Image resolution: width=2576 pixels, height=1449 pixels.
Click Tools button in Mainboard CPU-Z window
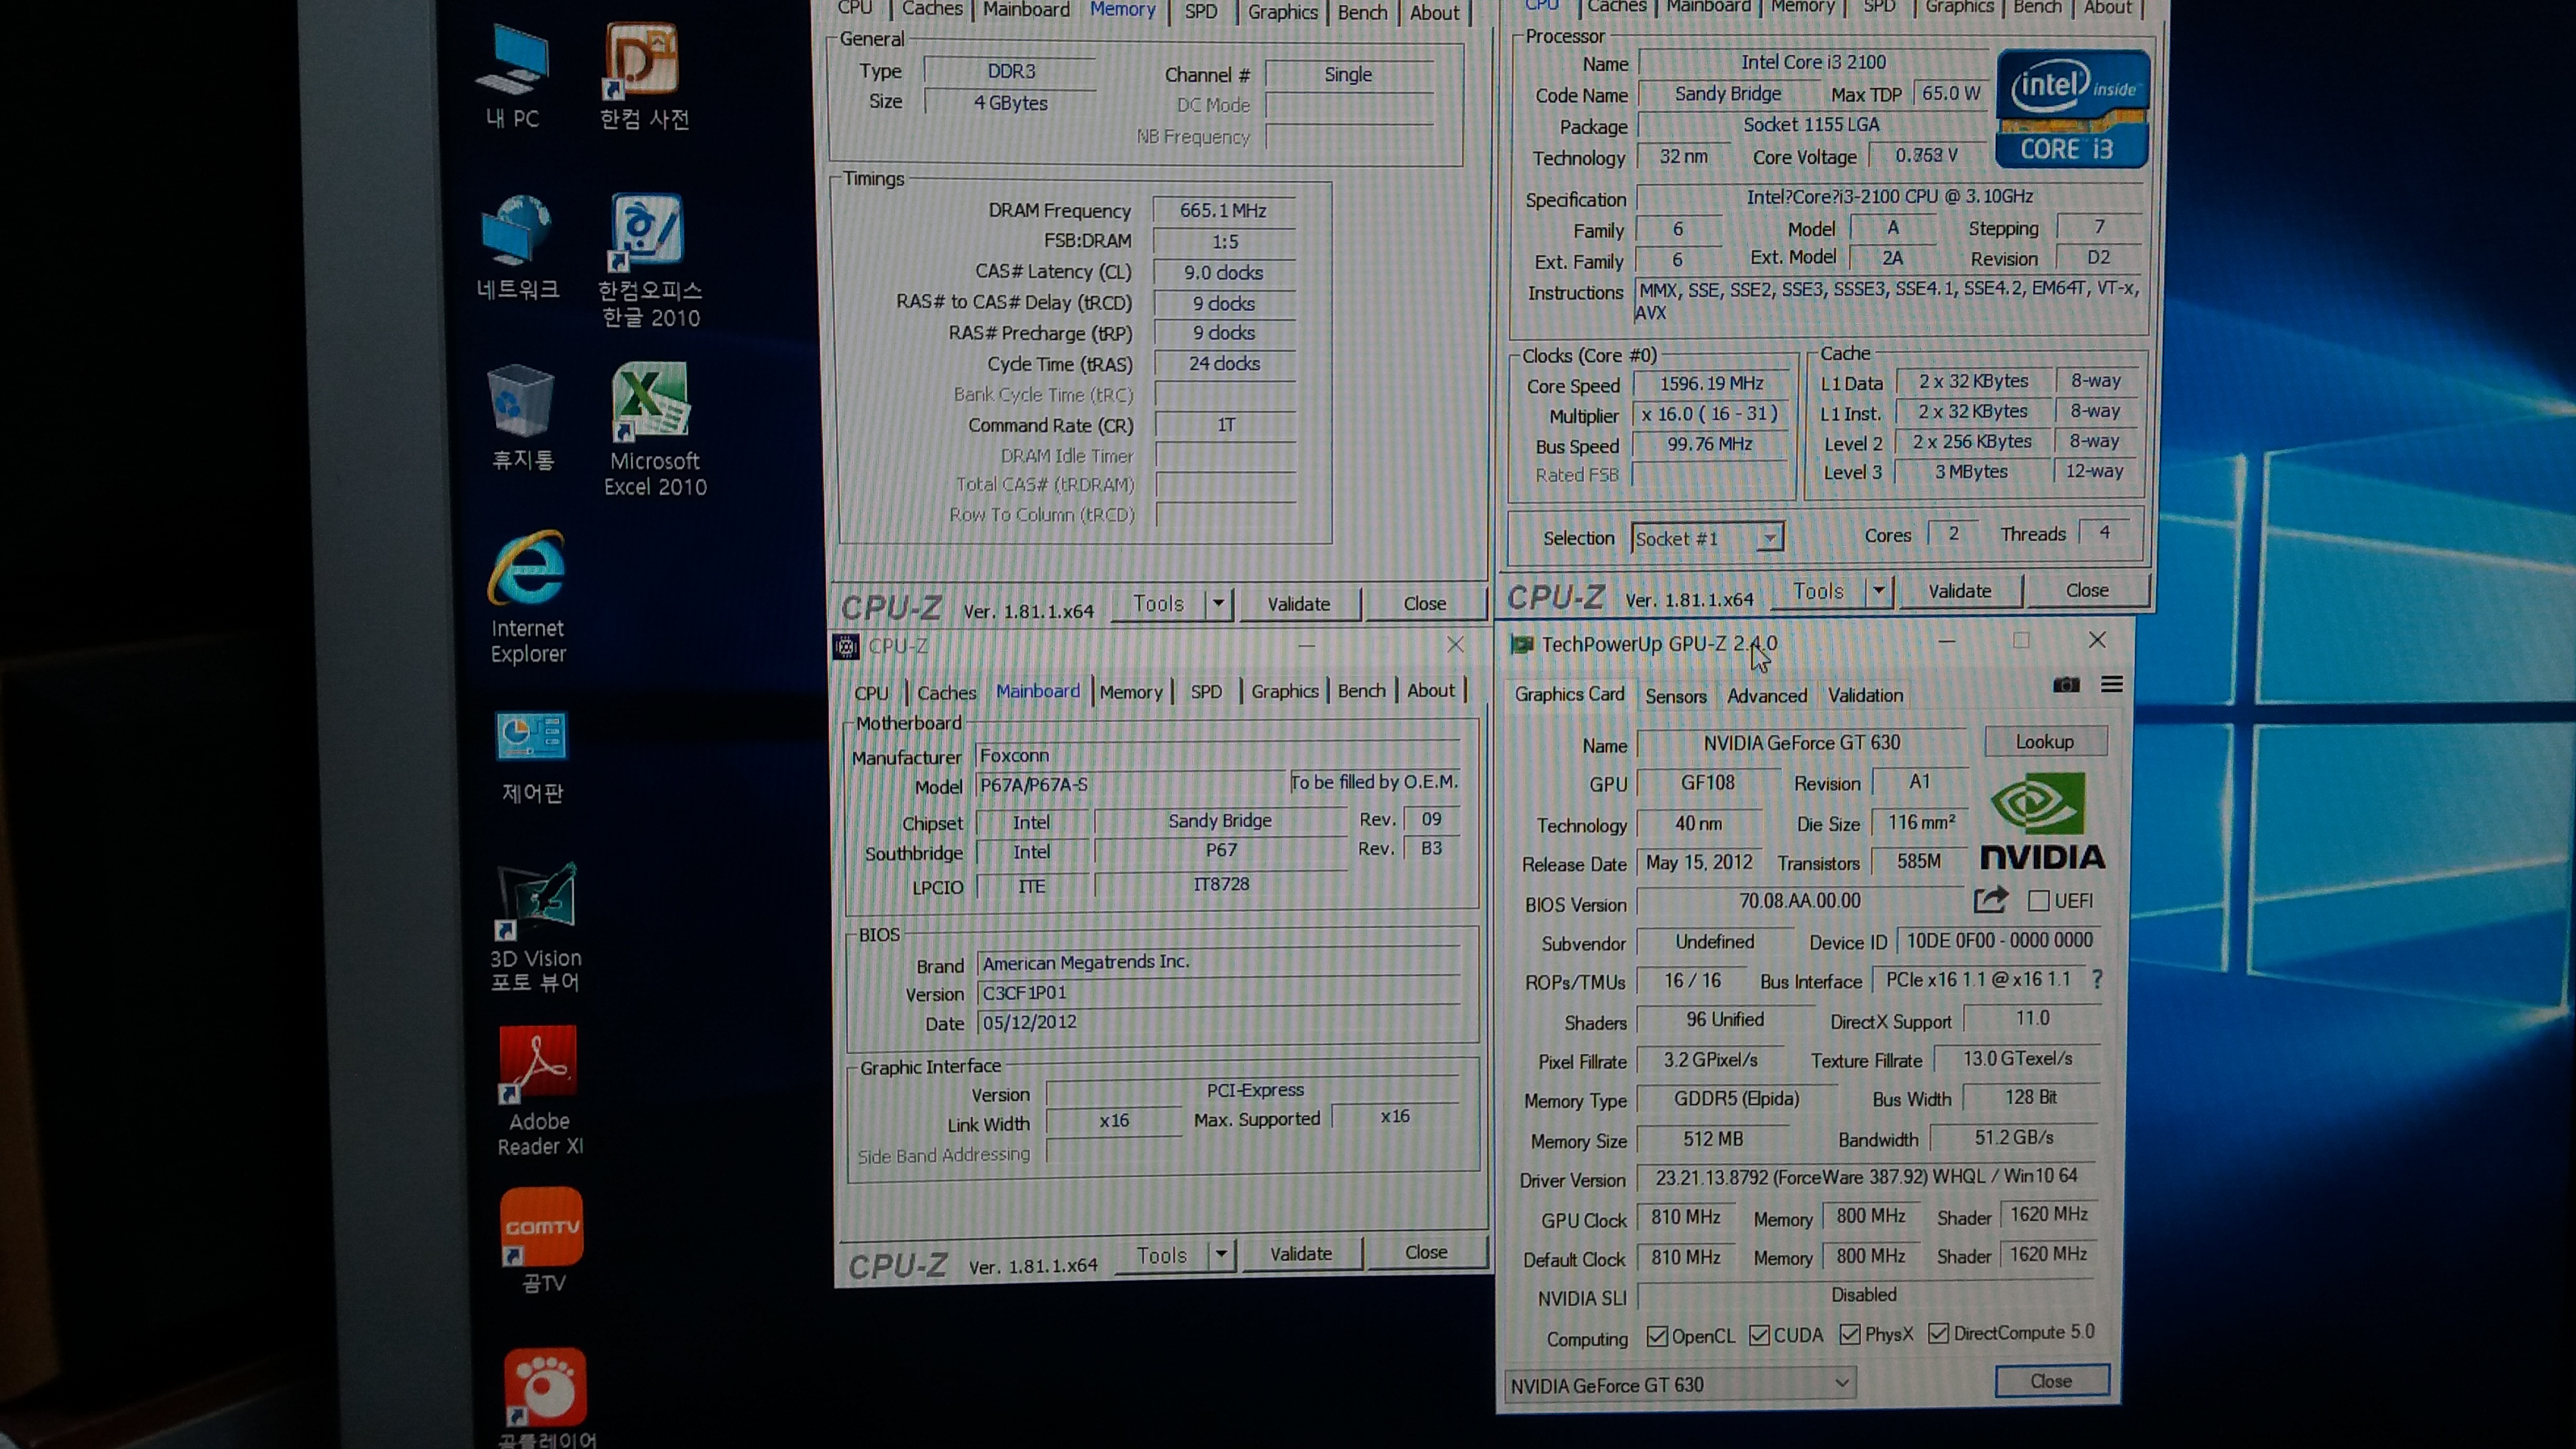1162,1255
